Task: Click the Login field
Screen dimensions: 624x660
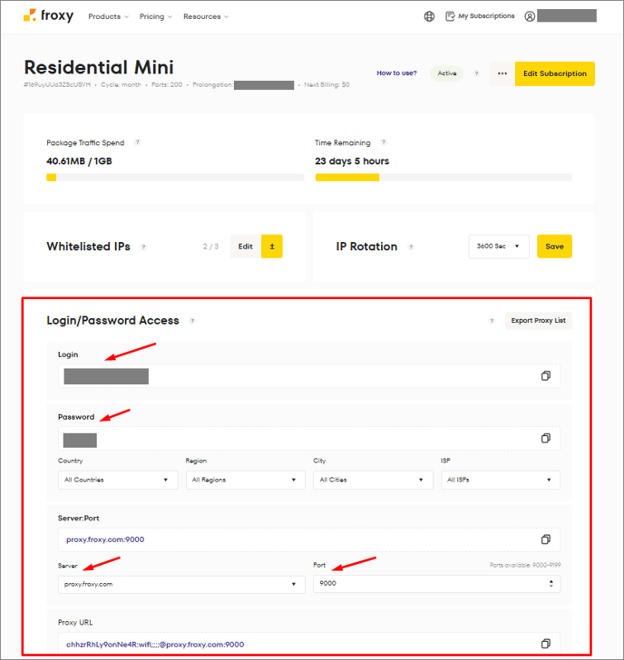Action: (309, 376)
